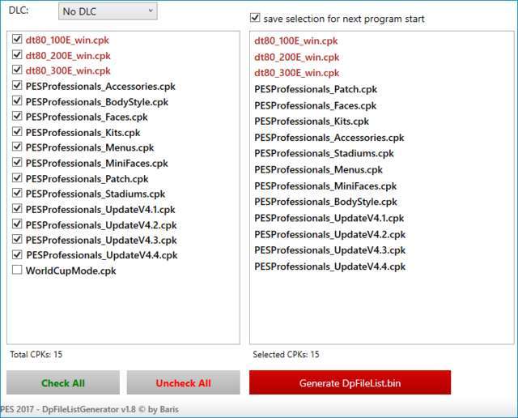Uncheck PESProfessionals_BodyStyle.cpk checkbox

[x=17, y=100]
